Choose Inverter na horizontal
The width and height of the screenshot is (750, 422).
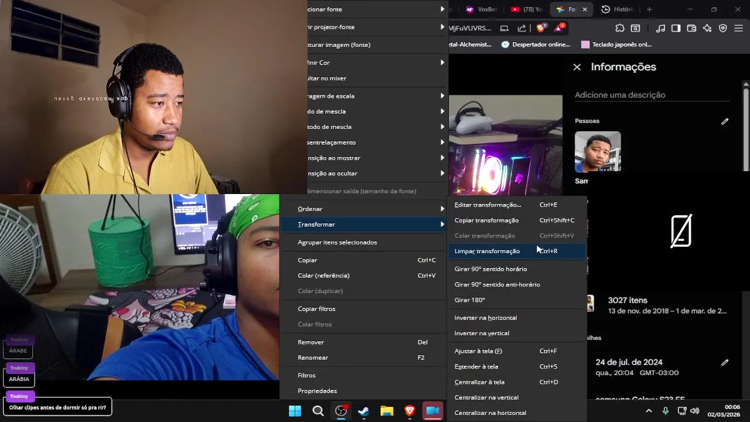516,318
